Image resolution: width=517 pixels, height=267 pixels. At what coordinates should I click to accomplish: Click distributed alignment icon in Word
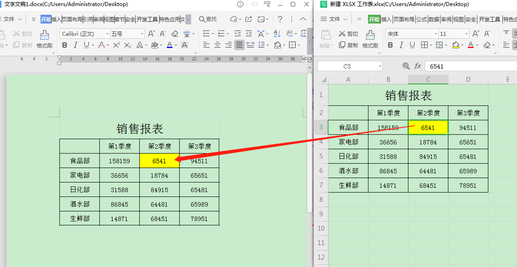coord(250,45)
